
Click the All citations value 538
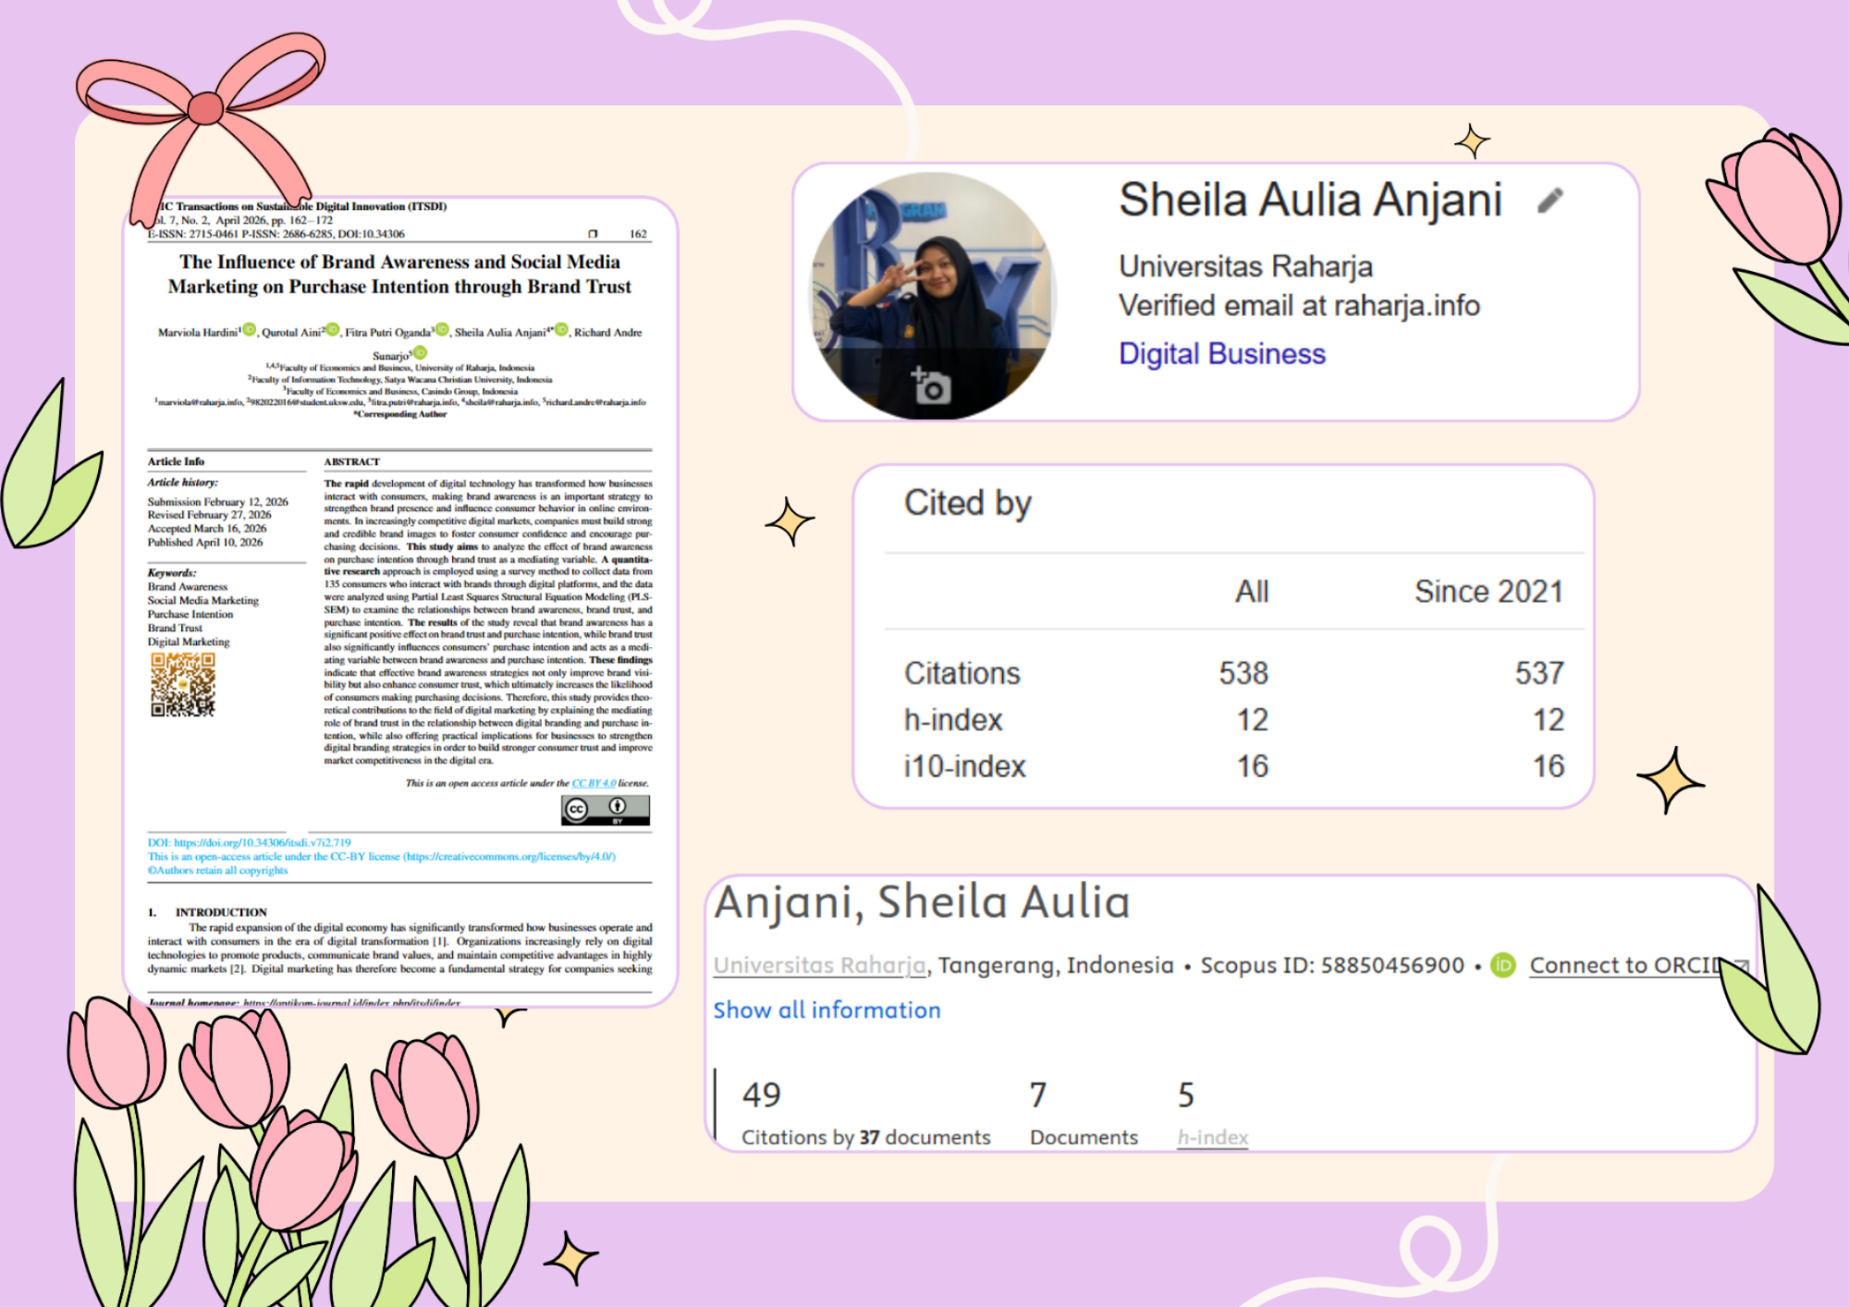(1243, 673)
